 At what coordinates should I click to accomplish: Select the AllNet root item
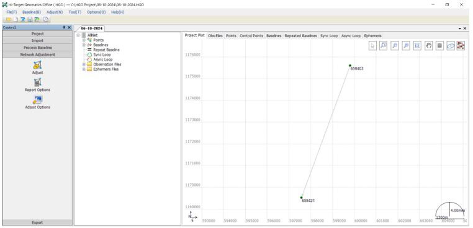coord(92,35)
